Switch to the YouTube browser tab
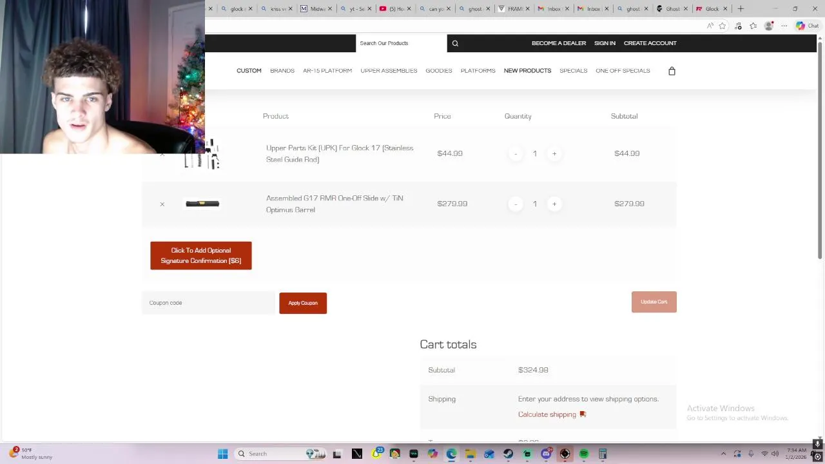 coord(394,8)
